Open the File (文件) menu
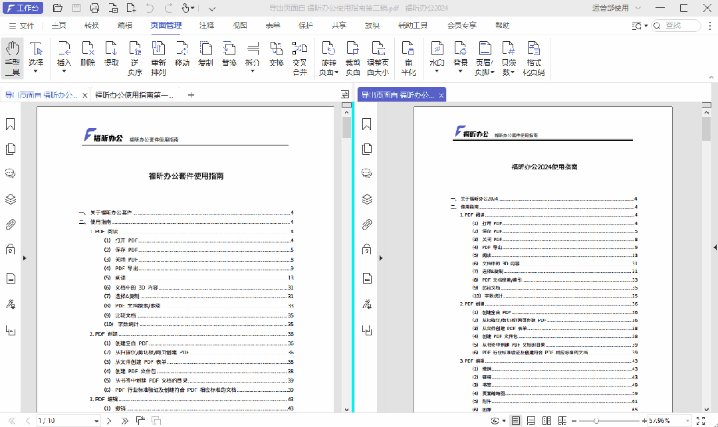Screen dimensions: 718x427 [21, 26]
